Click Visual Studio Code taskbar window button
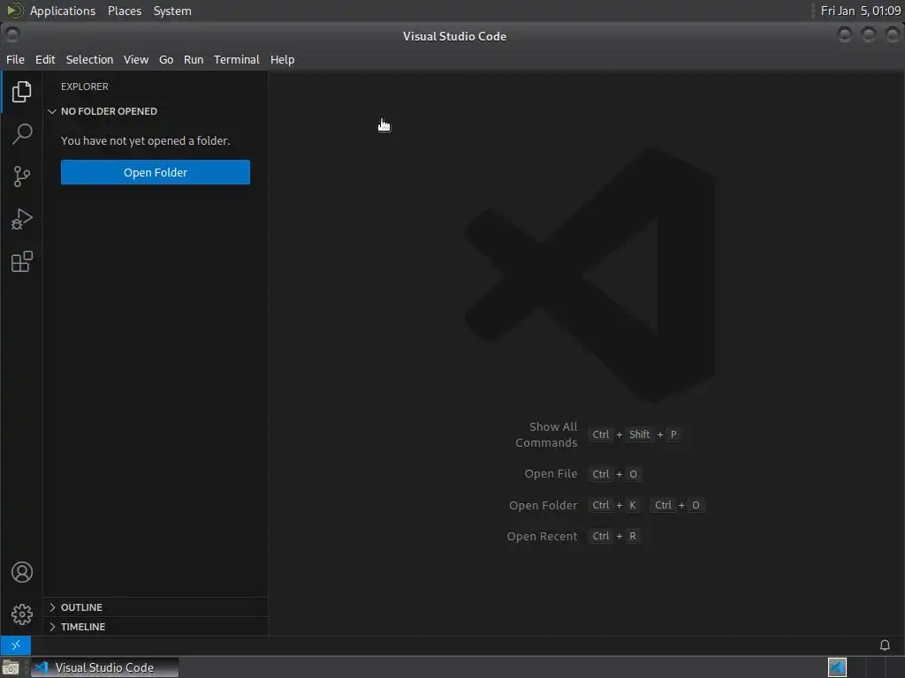This screenshot has height=678, width=905. [x=104, y=667]
